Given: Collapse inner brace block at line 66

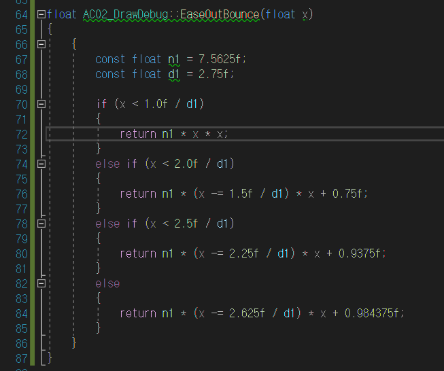Looking at the screenshot, I should (x=41, y=44).
